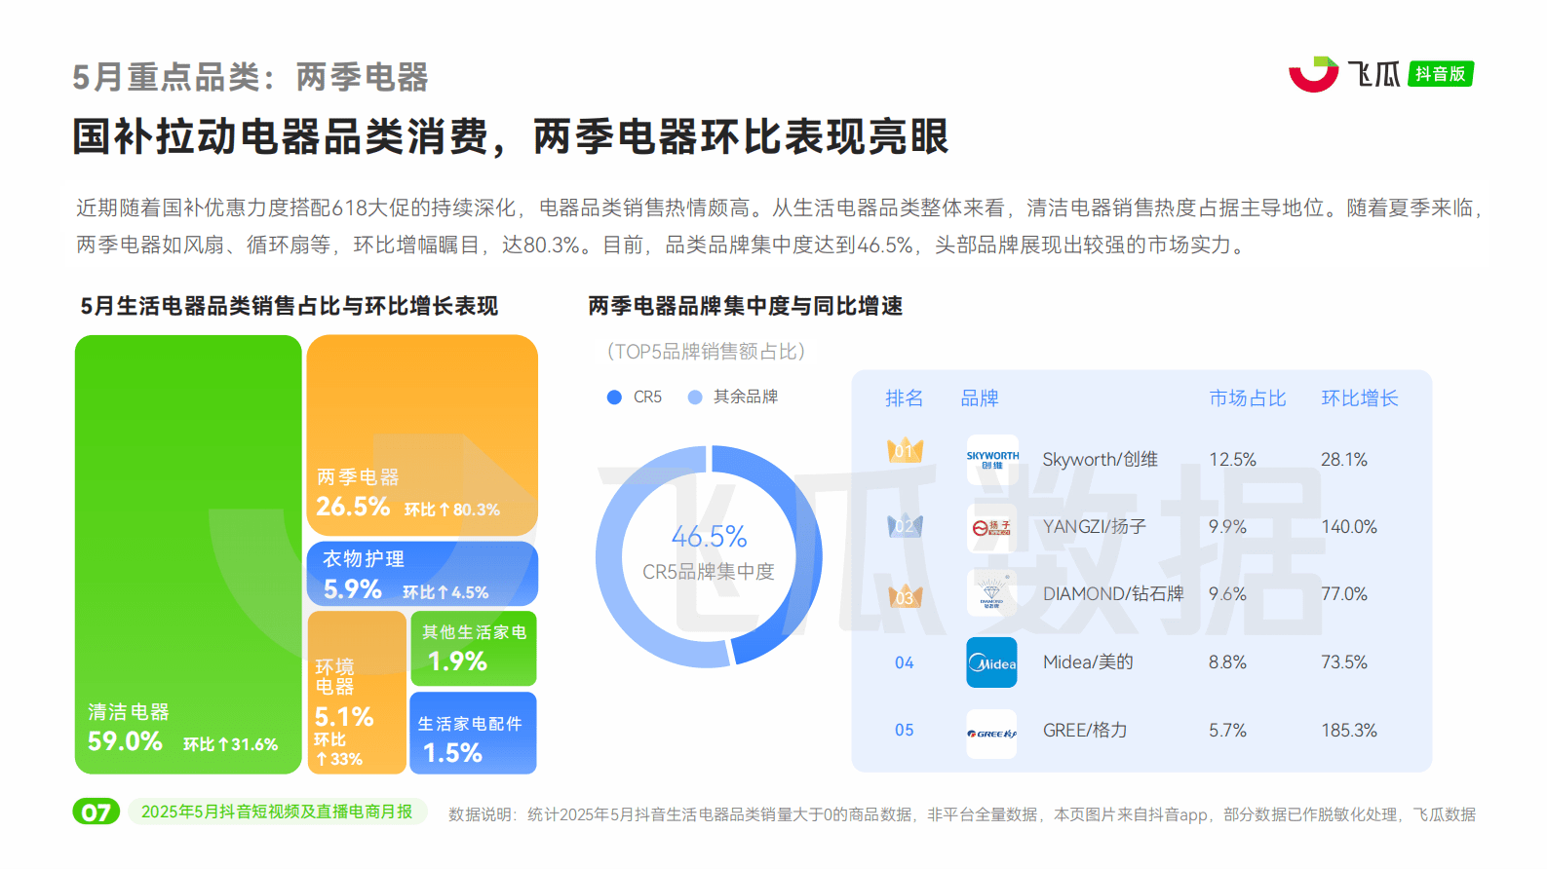Image resolution: width=1547 pixels, height=869 pixels.
Task: Click the CR5品牌集中度 label
Action: pyautogui.click(x=709, y=572)
